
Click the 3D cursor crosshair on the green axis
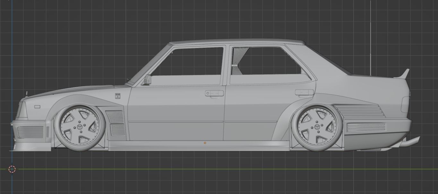point(12,169)
